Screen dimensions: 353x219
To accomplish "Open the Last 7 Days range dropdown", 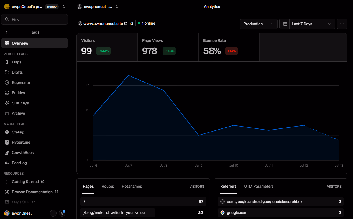I will point(312,24).
